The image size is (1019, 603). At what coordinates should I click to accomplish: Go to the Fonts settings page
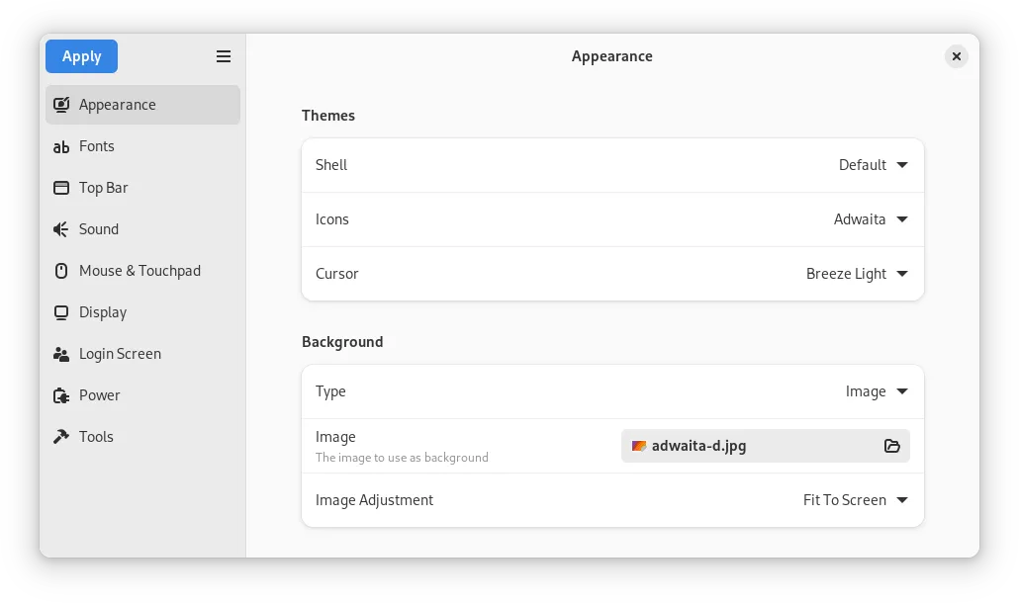[97, 146]
